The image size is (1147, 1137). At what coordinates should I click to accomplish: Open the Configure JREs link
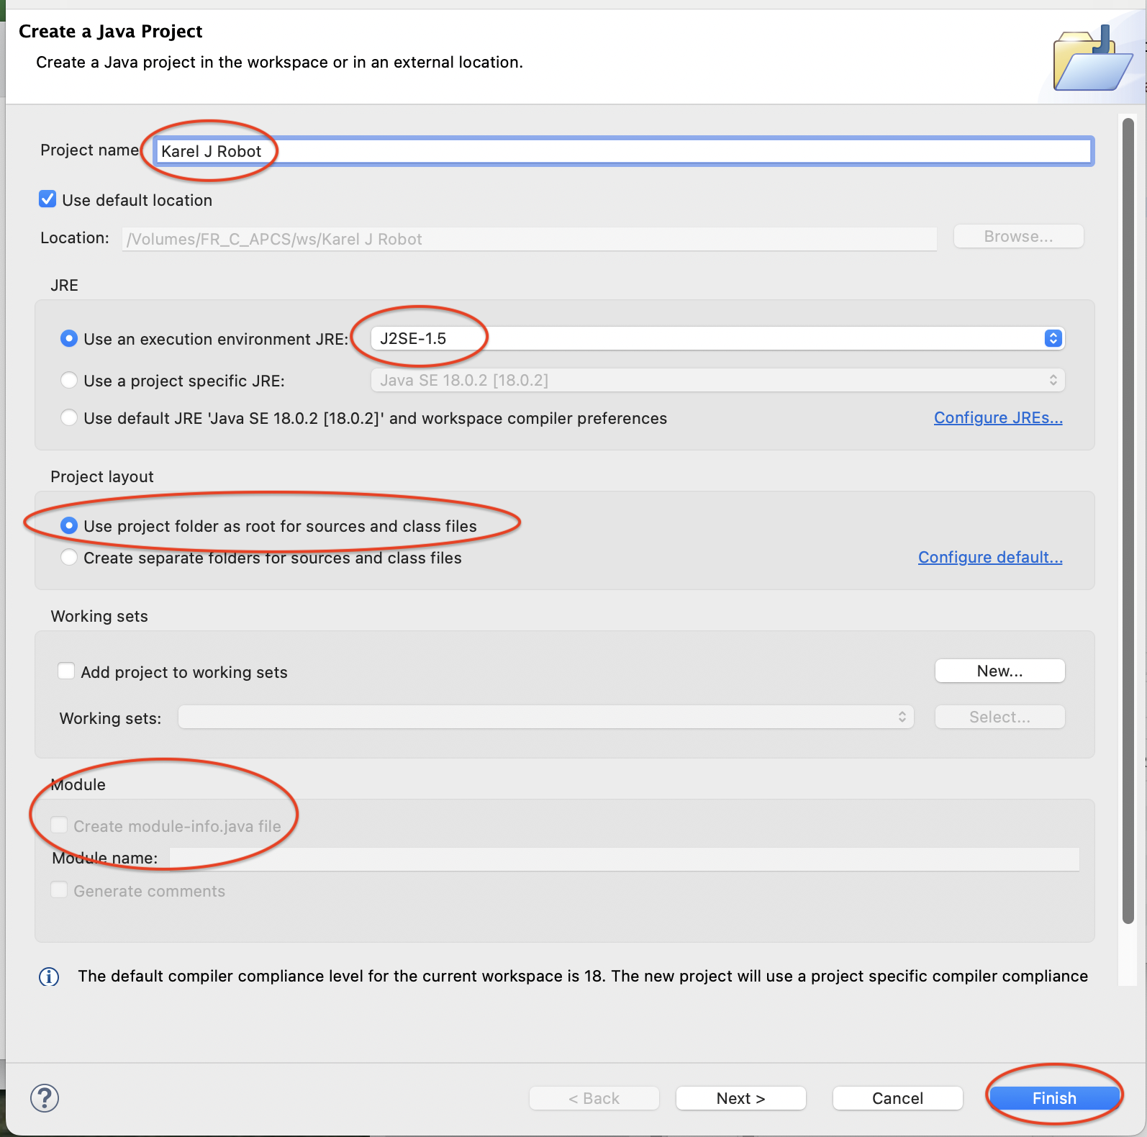997,418
